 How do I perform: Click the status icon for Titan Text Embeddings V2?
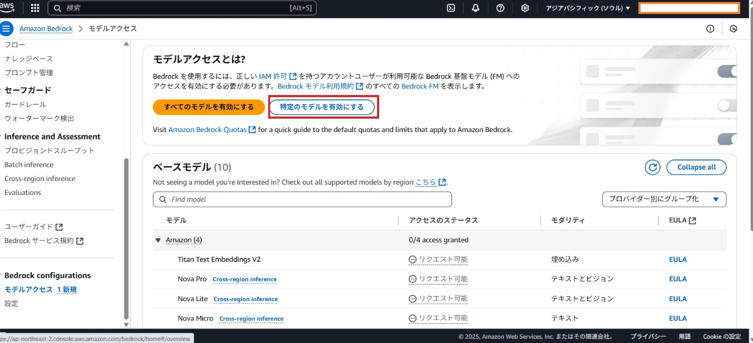pyautogui.click(x=413, y=259)
